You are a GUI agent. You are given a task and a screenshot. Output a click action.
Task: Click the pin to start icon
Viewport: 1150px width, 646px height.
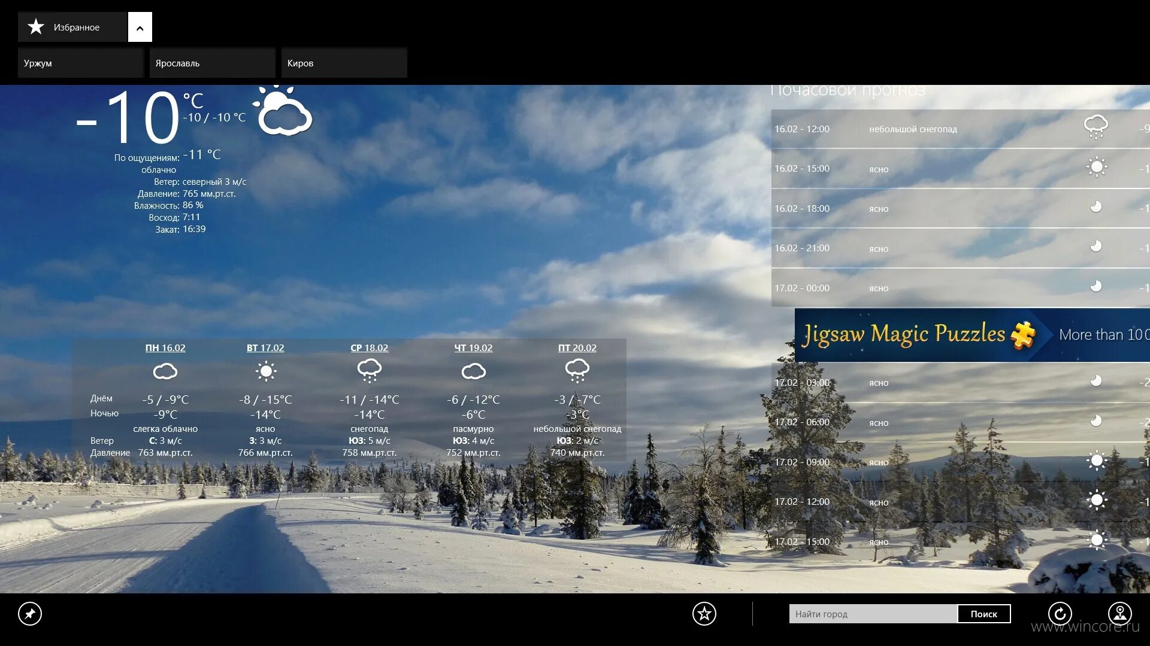point(30,614)
